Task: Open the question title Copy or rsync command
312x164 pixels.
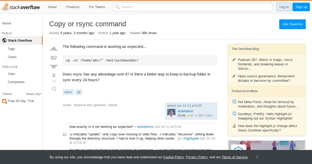Action: click(x=88, y=24)
